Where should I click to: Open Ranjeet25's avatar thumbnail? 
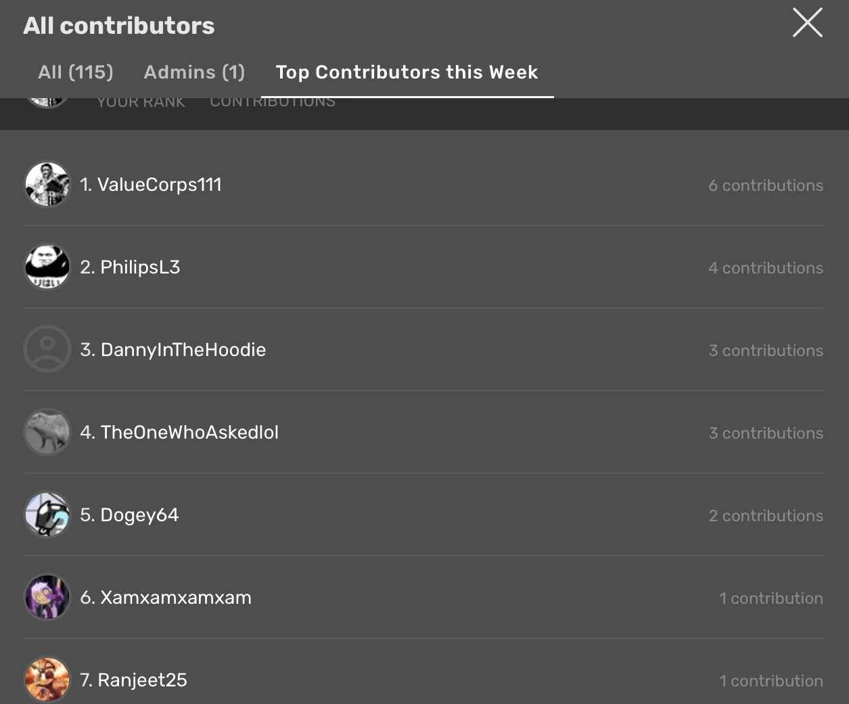point(47,680)
